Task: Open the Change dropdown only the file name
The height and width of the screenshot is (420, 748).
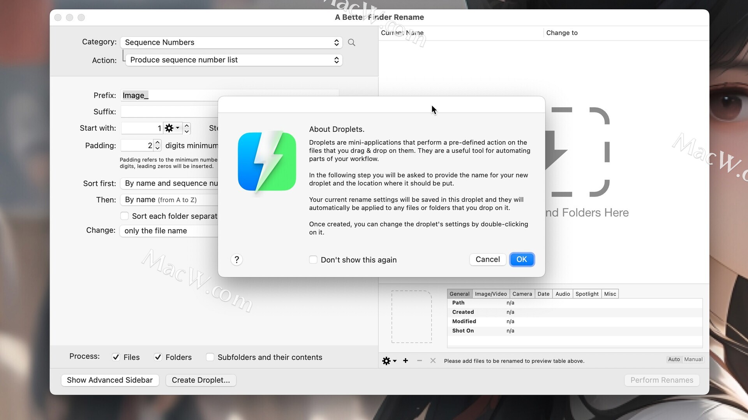Action: click(x=169, y=231)
